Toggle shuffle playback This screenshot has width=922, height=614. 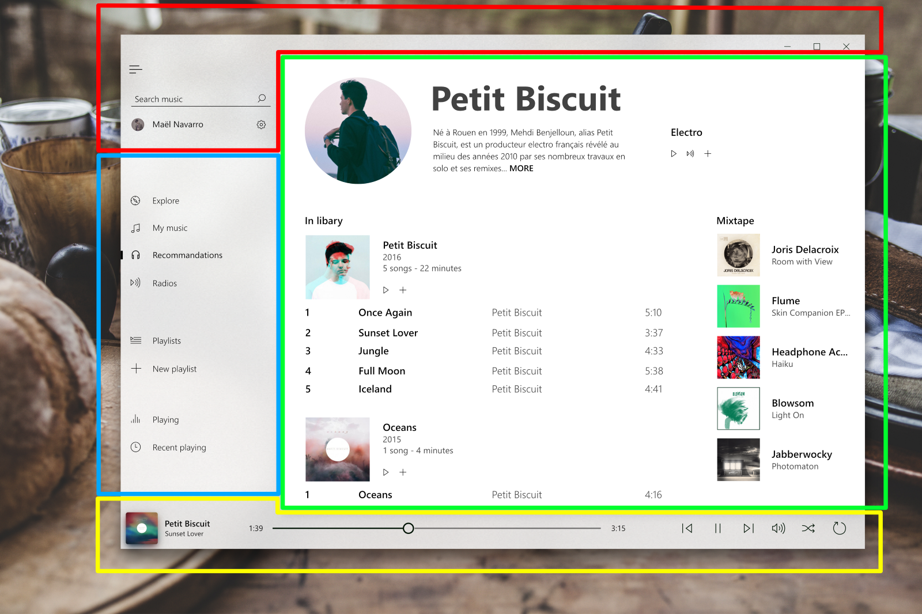(x=808, y=528)
